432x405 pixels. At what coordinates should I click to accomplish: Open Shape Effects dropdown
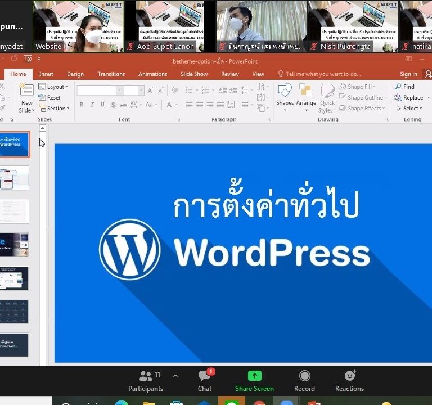362,108
